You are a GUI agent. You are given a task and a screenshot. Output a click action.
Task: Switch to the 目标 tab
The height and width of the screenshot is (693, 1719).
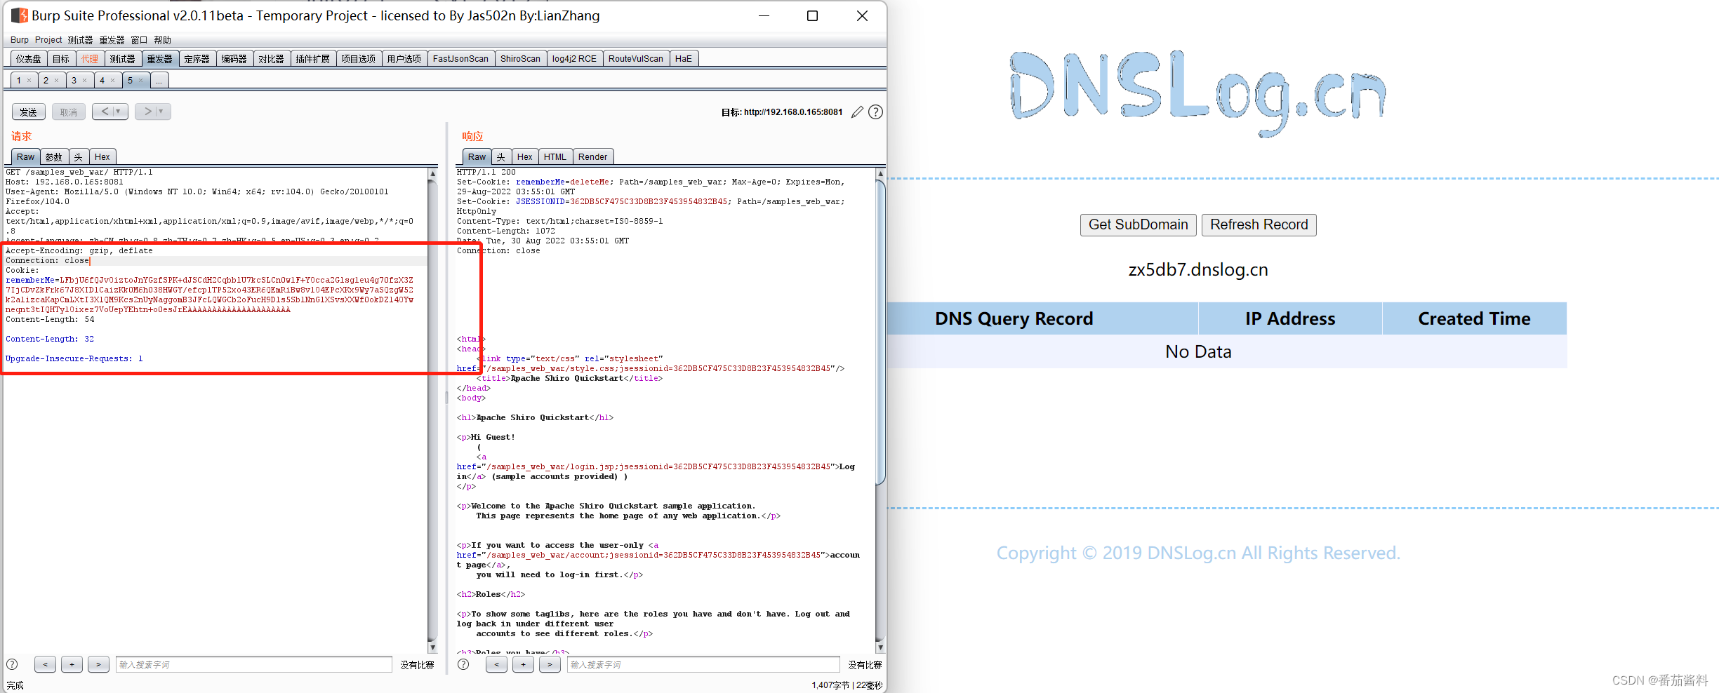pos(61,59)
